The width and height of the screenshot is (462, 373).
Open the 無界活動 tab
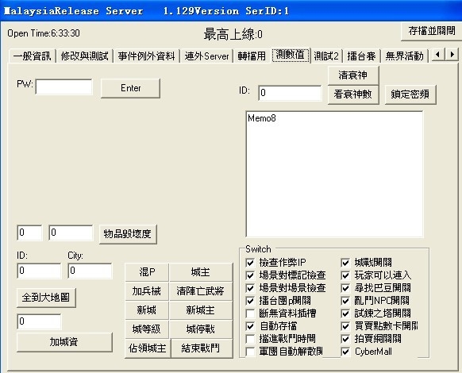point(405,56)
